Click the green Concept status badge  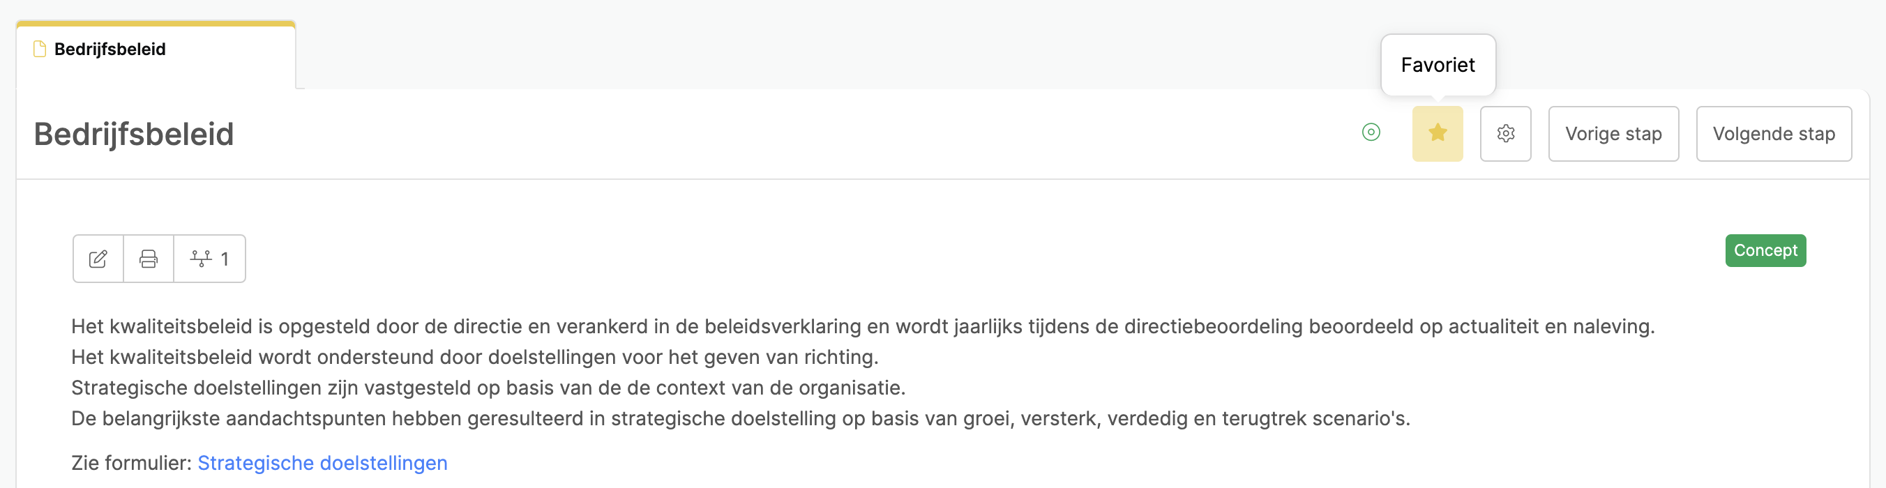click(1765, 251)
